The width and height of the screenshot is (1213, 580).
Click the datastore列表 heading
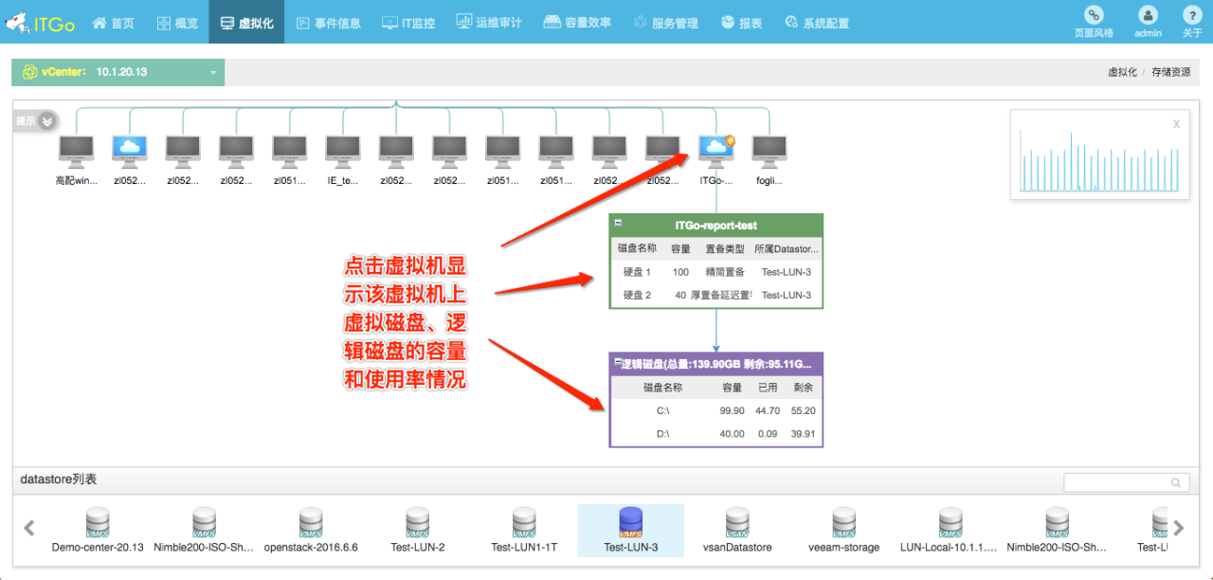coord(59,480)
